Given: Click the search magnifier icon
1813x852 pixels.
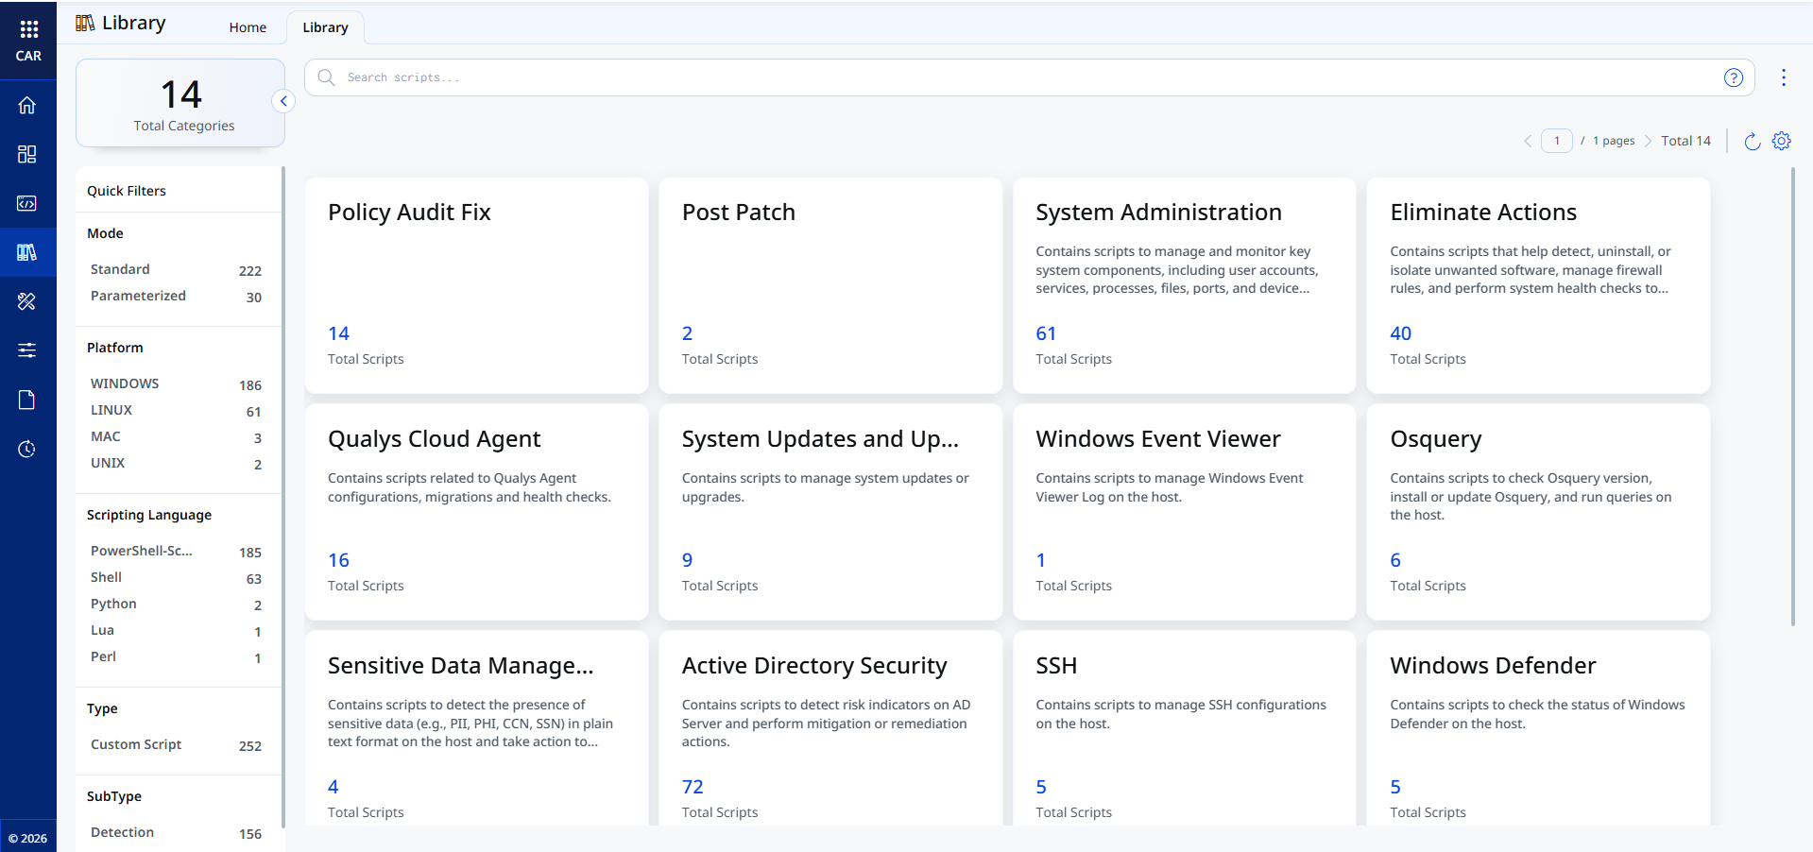Looking at the screenshot, I should 326,77.
